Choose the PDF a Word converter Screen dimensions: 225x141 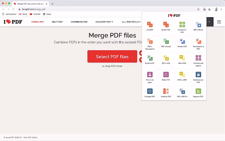pyautogui.click(x=198, y=26)
